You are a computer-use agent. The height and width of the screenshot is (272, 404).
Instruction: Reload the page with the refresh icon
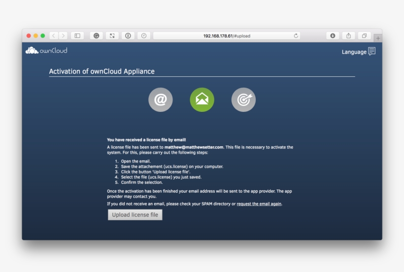[x=296, y=36]
